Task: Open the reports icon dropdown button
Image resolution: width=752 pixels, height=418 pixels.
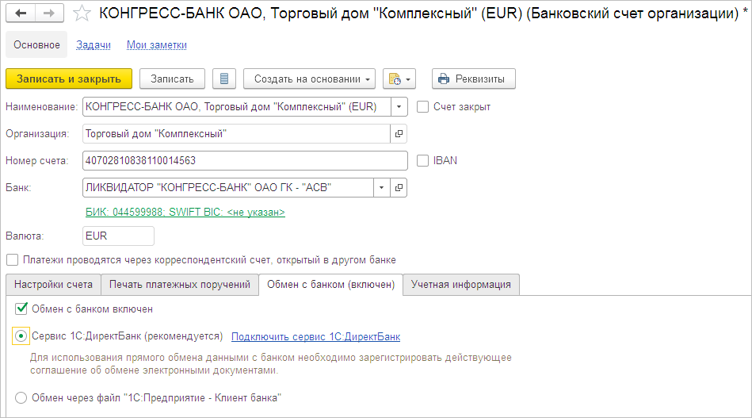Action: tap(399, 79)
